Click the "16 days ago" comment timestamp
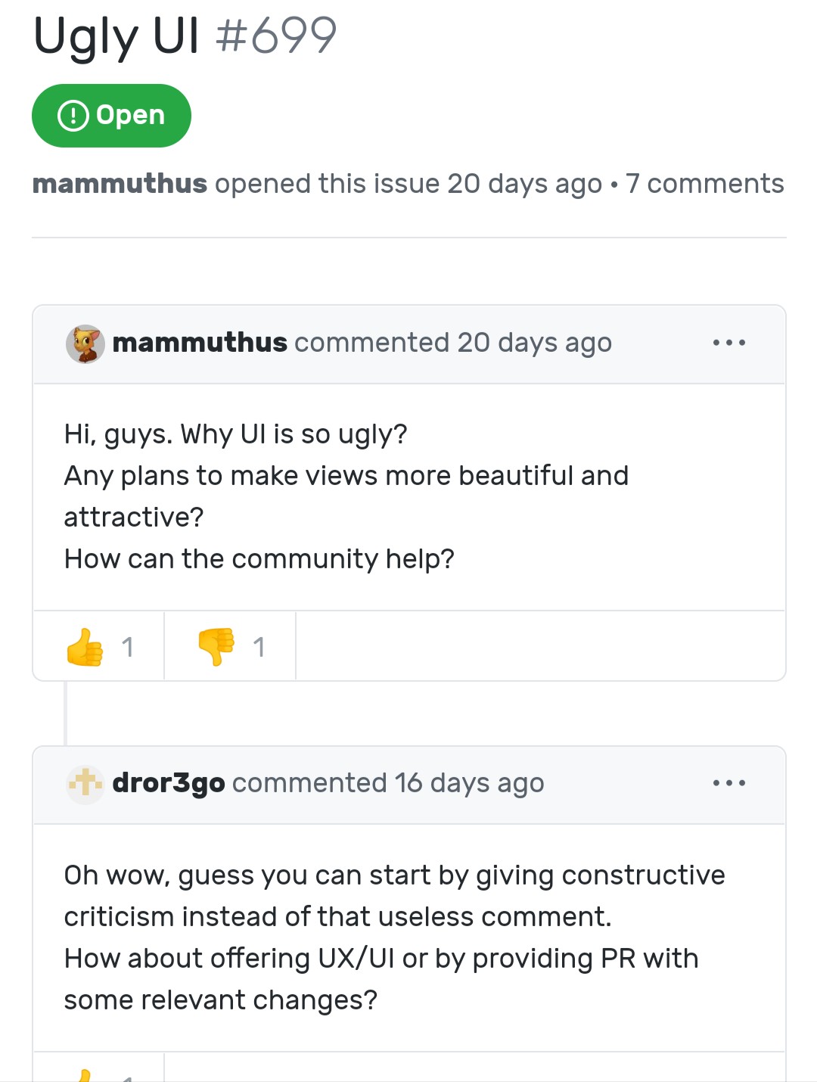817x1082 pixels. 469,784
